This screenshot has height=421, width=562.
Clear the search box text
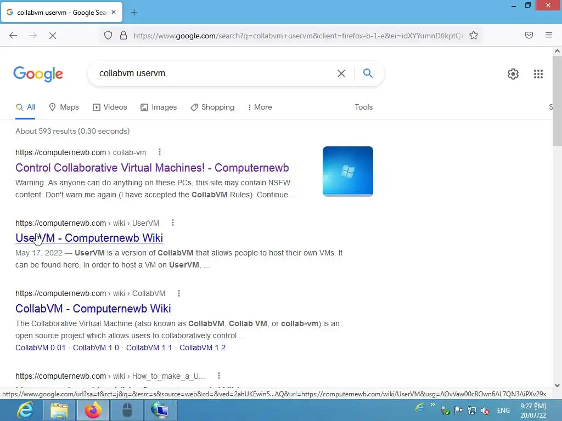tap(341, 73)
